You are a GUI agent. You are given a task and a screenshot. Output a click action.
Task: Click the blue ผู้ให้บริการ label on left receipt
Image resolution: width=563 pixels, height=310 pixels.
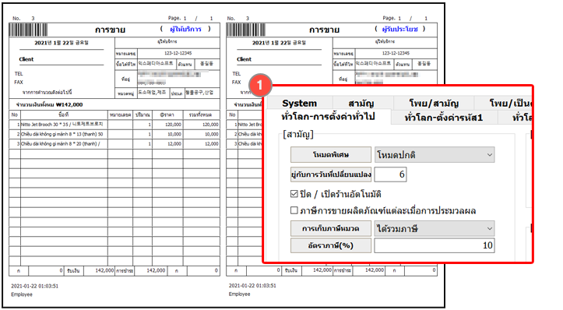coord(185,29)
